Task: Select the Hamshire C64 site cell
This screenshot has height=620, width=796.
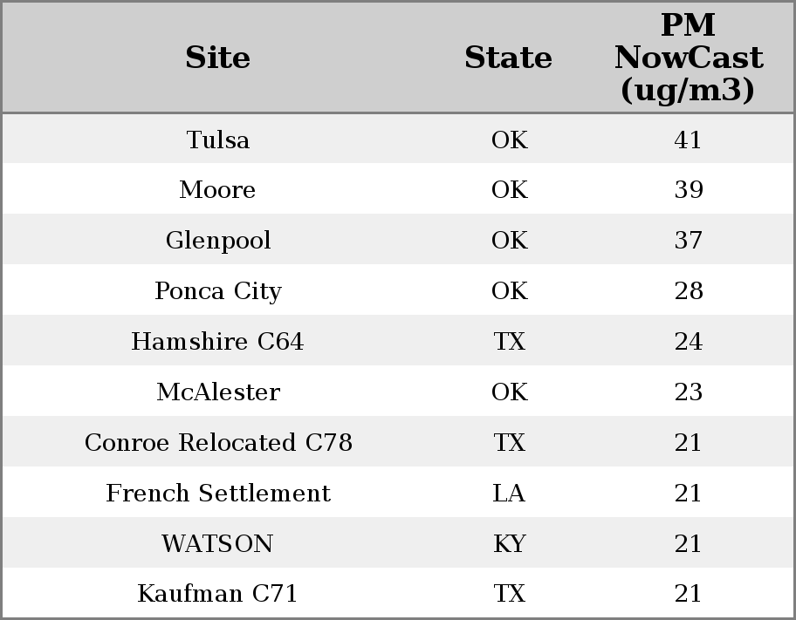Action: point(218,341)
